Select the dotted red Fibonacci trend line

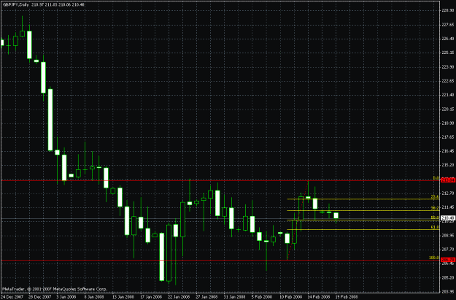(298, 220)
